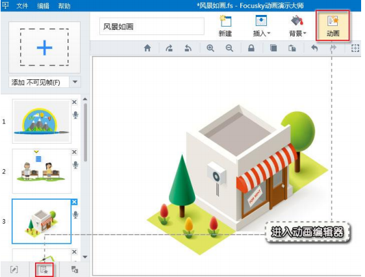Image resolution: width=365 pixels, height=277 pixels.
Task: Click microphone icon for frame 3
Action: (x=75, y=215)
